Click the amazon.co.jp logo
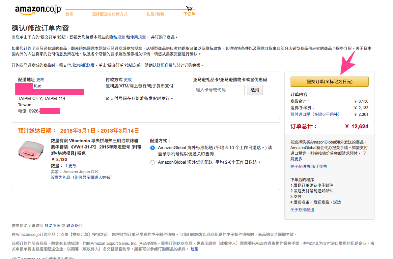Screen dimensions: 393x259 click(x=38, y=10)
